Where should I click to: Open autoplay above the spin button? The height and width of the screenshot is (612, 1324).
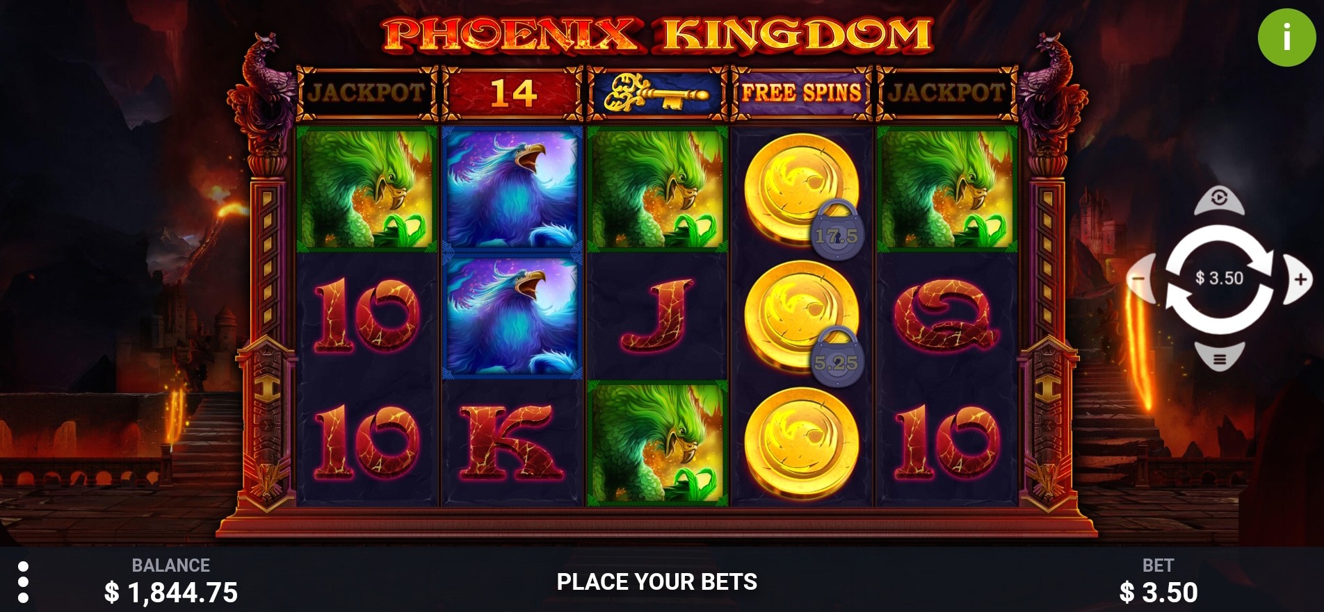(1219, 200)
